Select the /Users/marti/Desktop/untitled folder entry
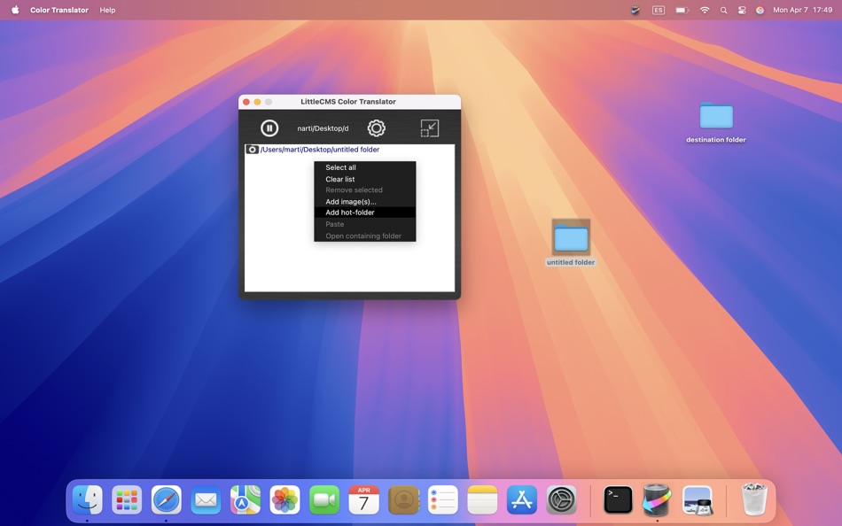 tap(319, 150)
